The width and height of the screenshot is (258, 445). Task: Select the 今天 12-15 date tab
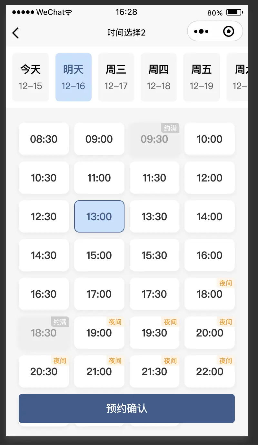31,77
